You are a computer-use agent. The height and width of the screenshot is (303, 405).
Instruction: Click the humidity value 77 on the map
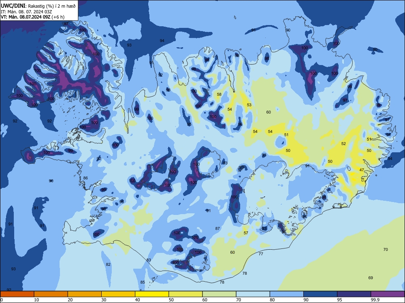point(261,254)
